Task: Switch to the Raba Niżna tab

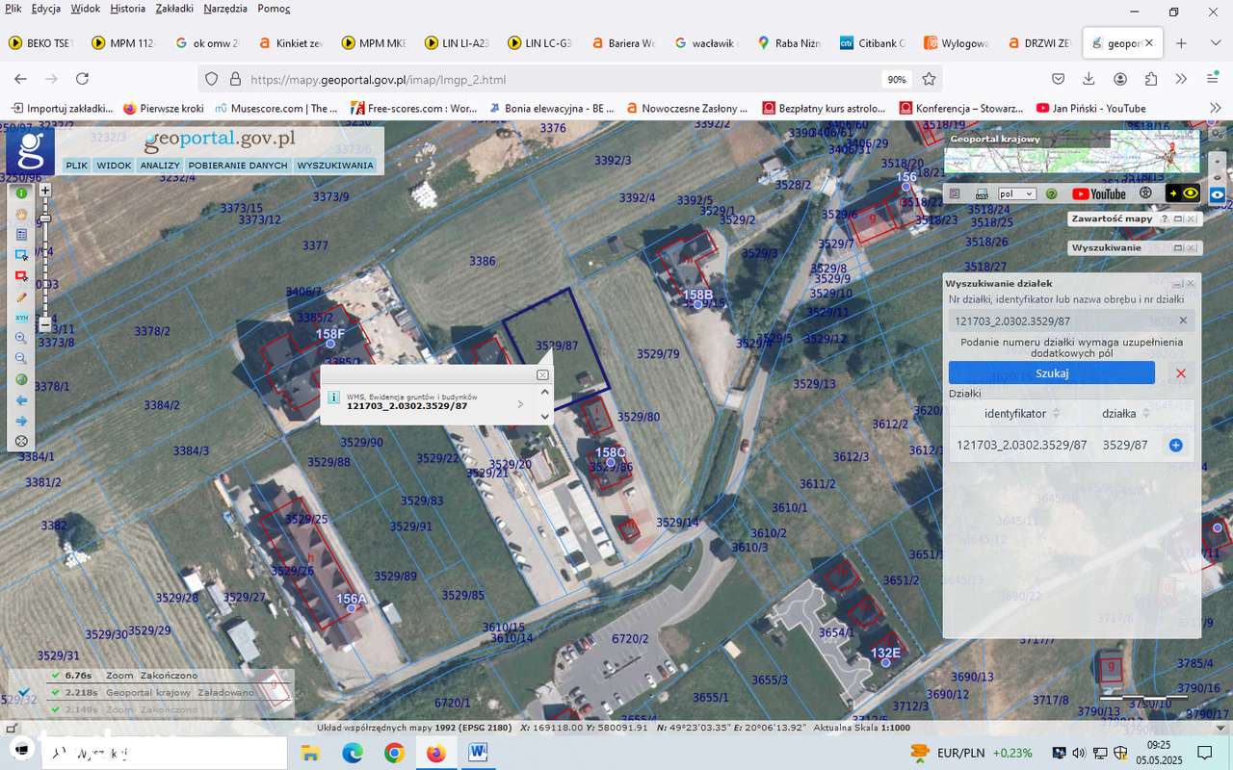Action: click(x=790, y=43)
